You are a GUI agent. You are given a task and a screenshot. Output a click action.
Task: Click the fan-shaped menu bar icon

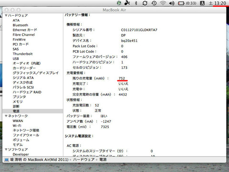pos(127,3)
